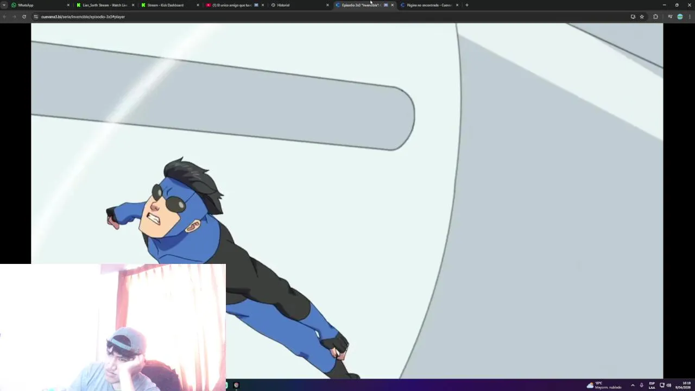Viewport: 695px width, 391px height.
Task: Close the Kick Dashboard tab
Action: click(198, 5)
